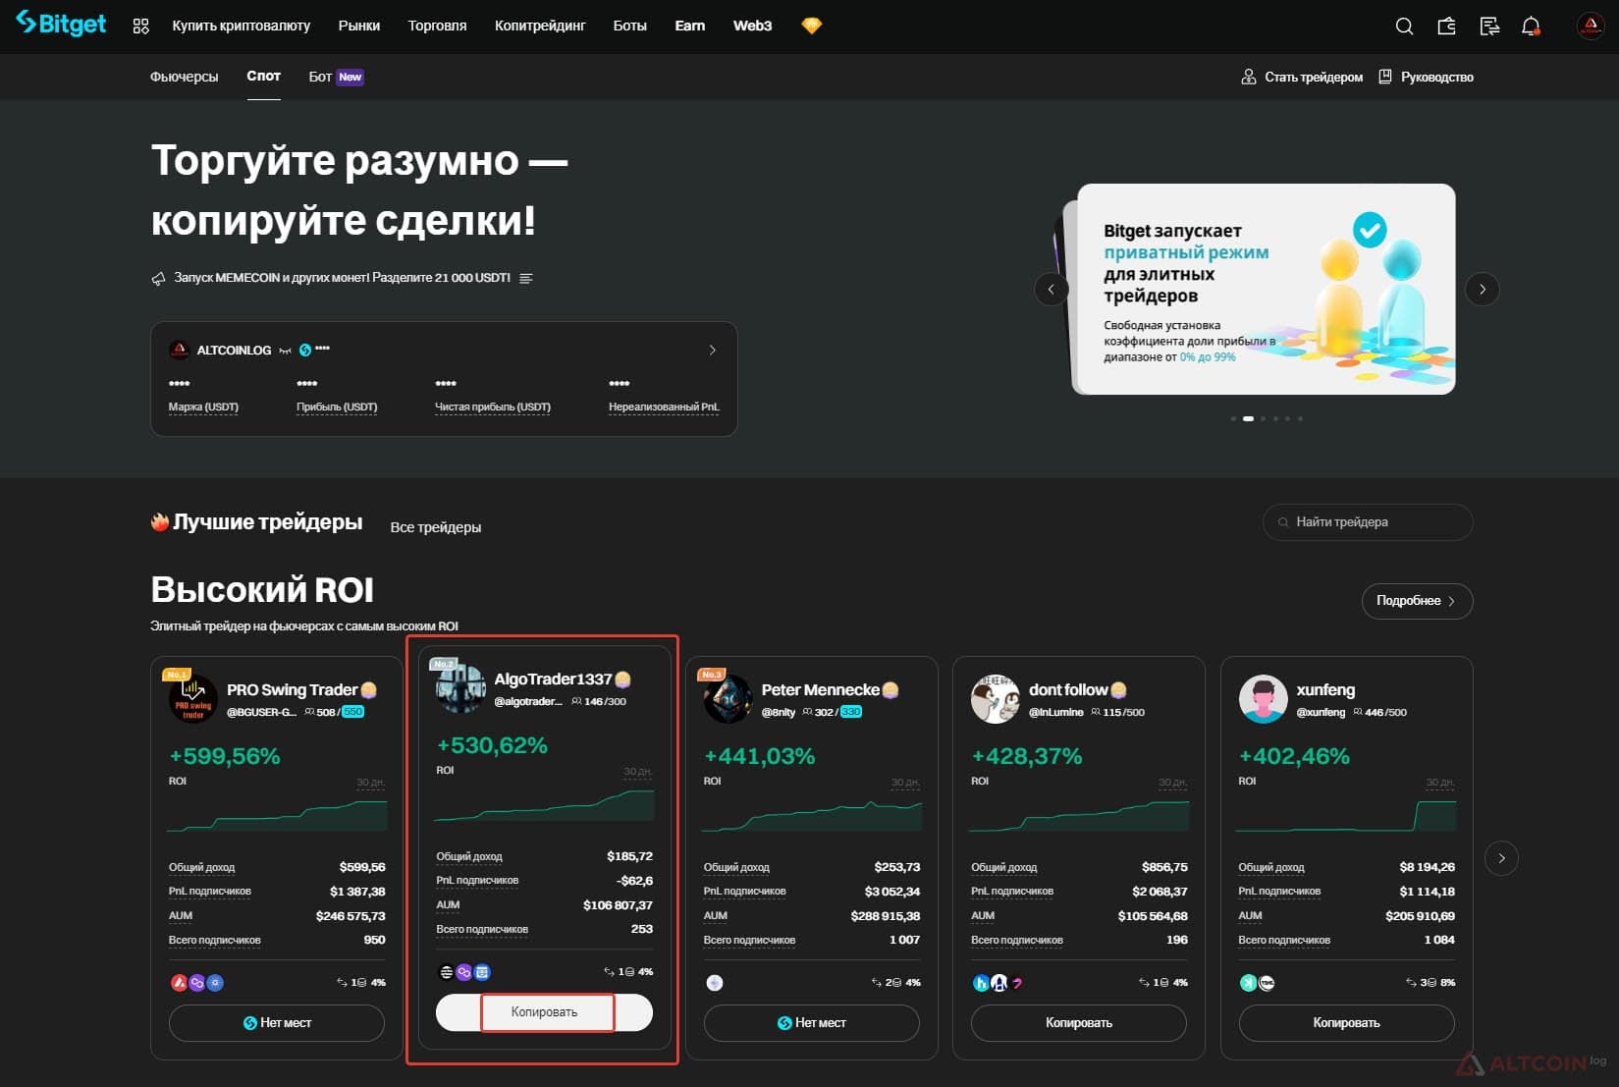
Task: Switch to Все трейдеры tab
Action: (436, 527)
